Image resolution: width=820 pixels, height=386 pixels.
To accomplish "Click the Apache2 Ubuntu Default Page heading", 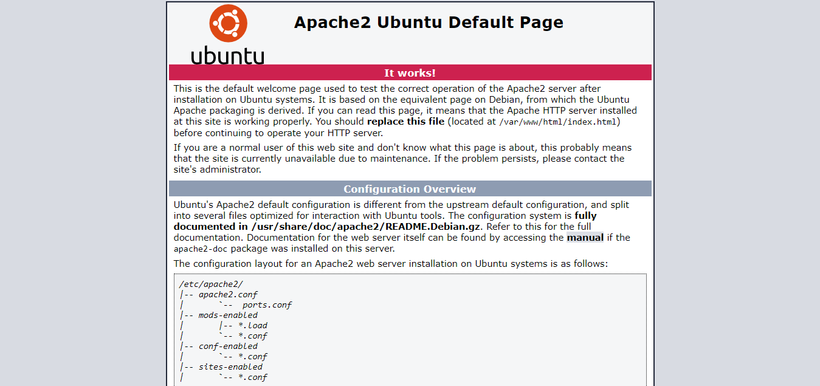I will [429, 22].
